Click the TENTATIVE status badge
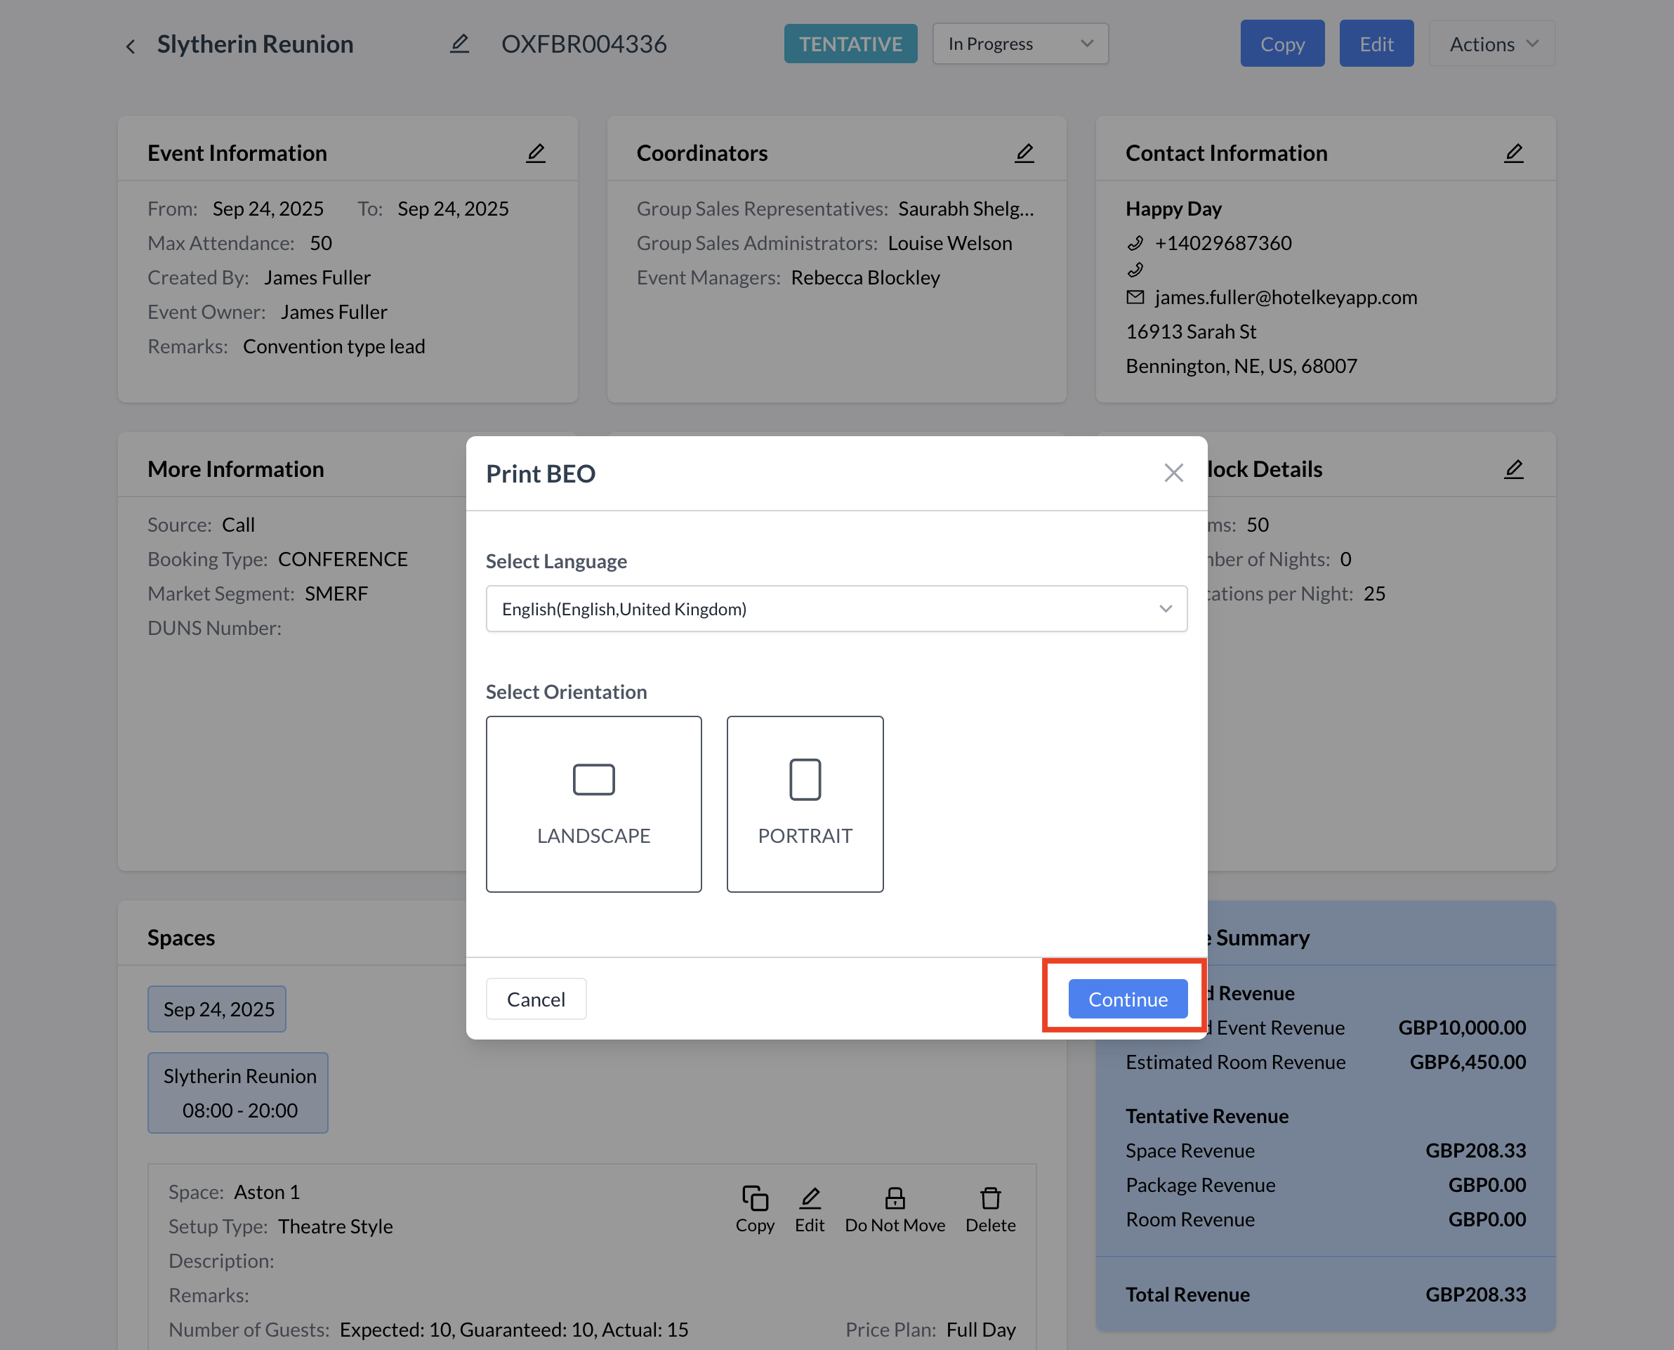Screen dimensions: 1674x1350 coord(850,44)
